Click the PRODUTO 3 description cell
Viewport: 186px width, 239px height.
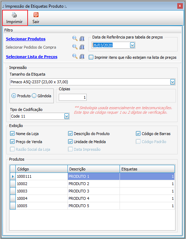click(x=94, y=191)
